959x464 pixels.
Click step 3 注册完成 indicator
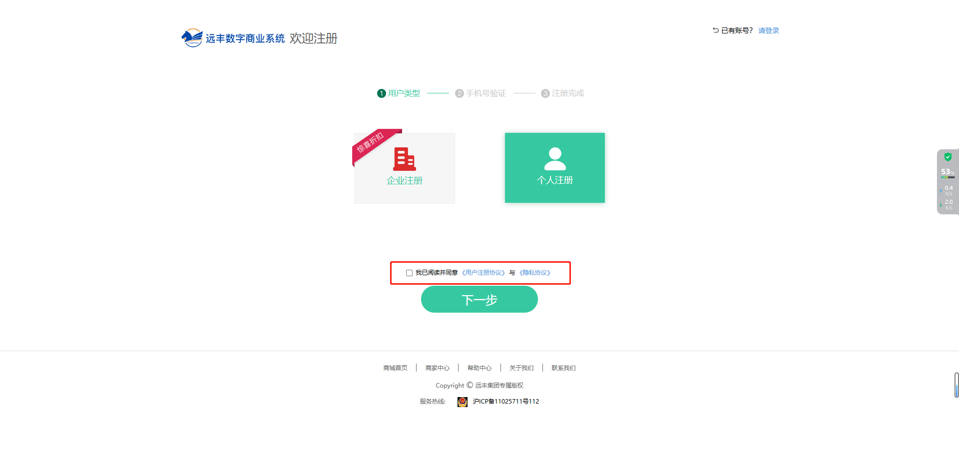click(562, 93)
